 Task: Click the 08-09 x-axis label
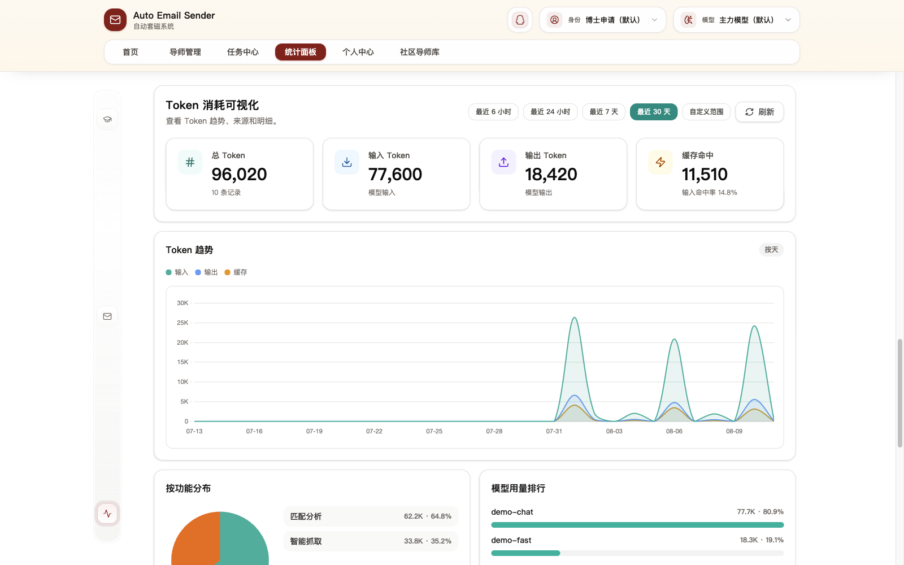click(x=734, y=431)
